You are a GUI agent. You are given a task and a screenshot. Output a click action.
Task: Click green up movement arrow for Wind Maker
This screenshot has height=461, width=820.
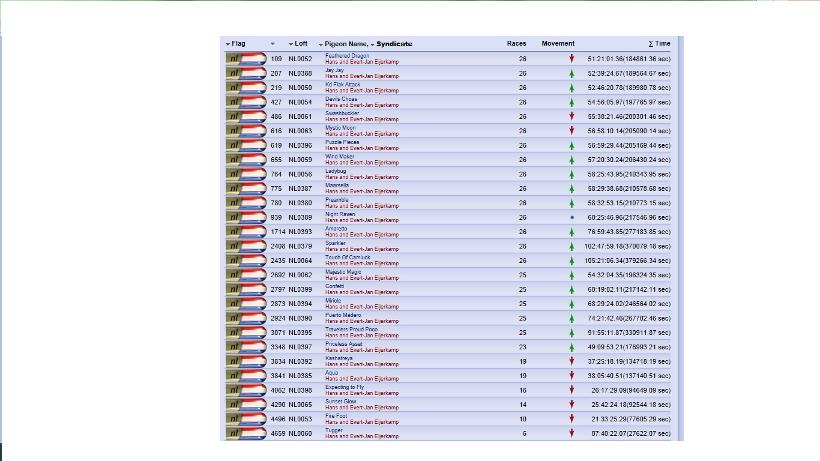point(572,160)
